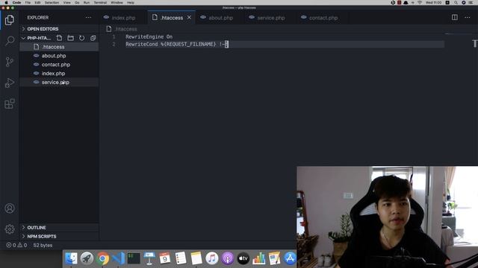The height and width of the screenshot is (268, 478).
Task: Switch to the about.php tab
Action: 221,18
